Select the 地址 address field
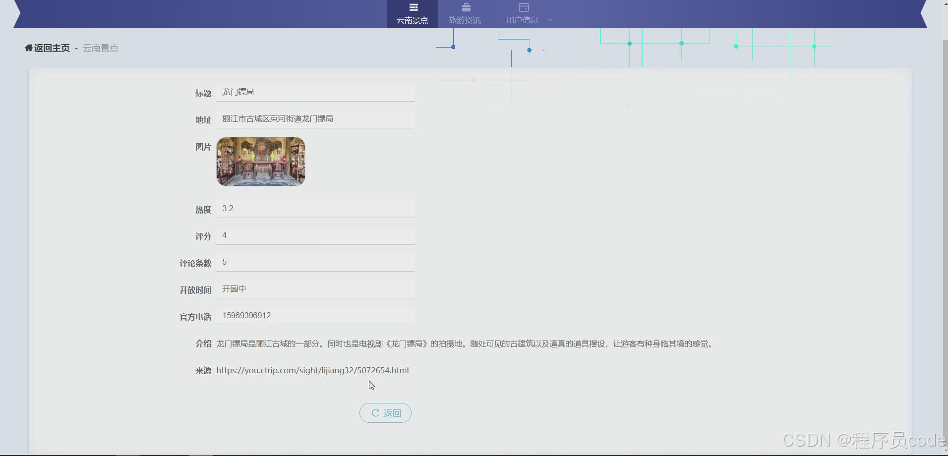The height and width of the screenshot is (456, 948). coord(315,118)
